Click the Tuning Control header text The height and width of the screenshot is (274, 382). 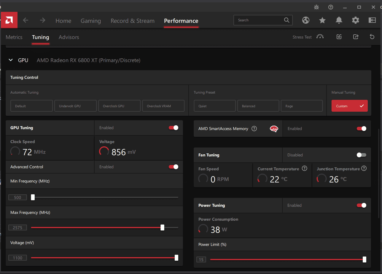pyautogui.click(x=24, y=77)
